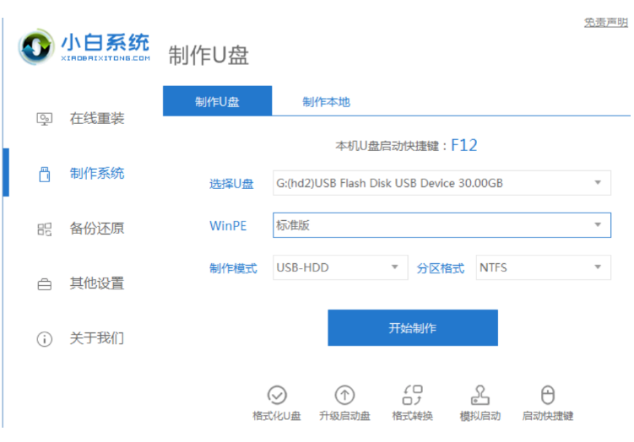Viewport: 634px width, 442px height.
Task: Click the arrow of the U盘 selection box
Action: tap(598, 182)
